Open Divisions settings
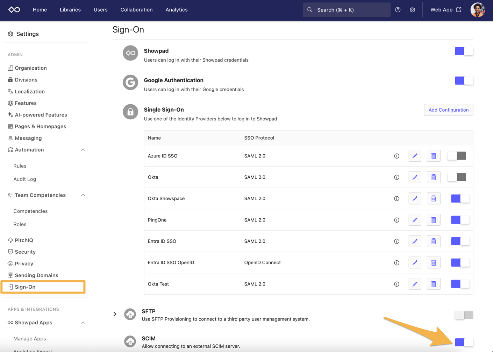This screenshot has height=352, width=493. [x=23, y=80]
